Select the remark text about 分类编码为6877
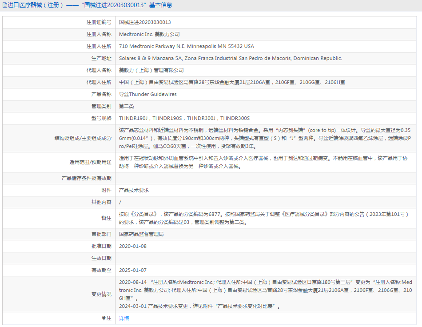The height and width of the screenshot is (327, 422). [x=264, y=218]
